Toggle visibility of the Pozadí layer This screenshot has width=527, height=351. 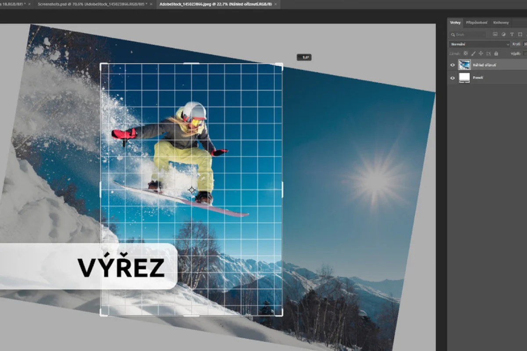click(x=452, y=78)
